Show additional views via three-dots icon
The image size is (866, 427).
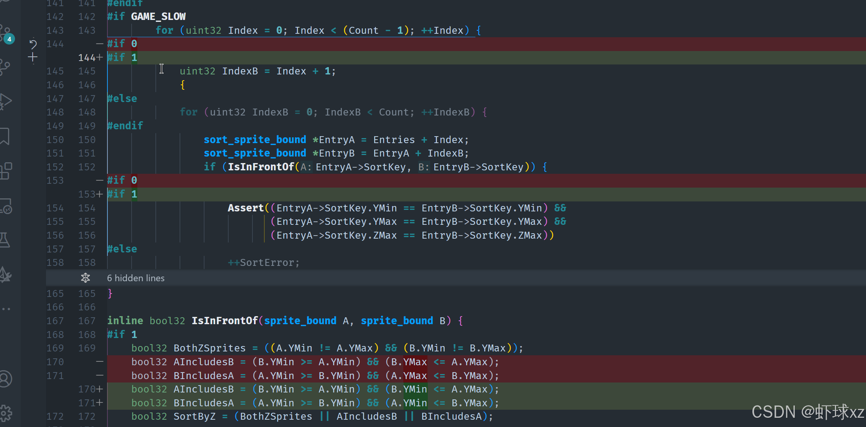(5, 309)
